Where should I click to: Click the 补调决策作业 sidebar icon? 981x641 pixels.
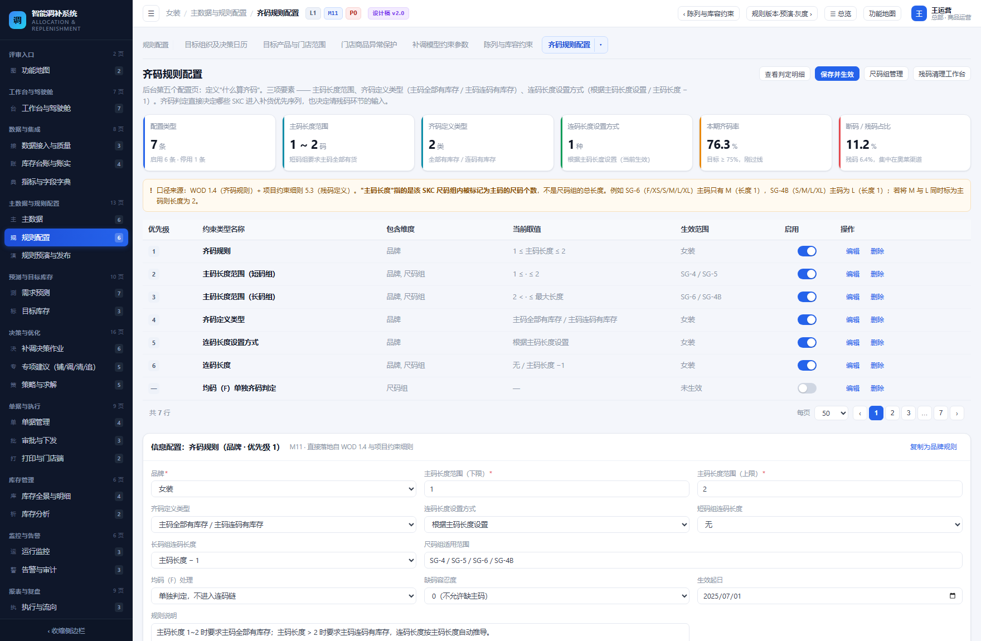click(13, 349)
